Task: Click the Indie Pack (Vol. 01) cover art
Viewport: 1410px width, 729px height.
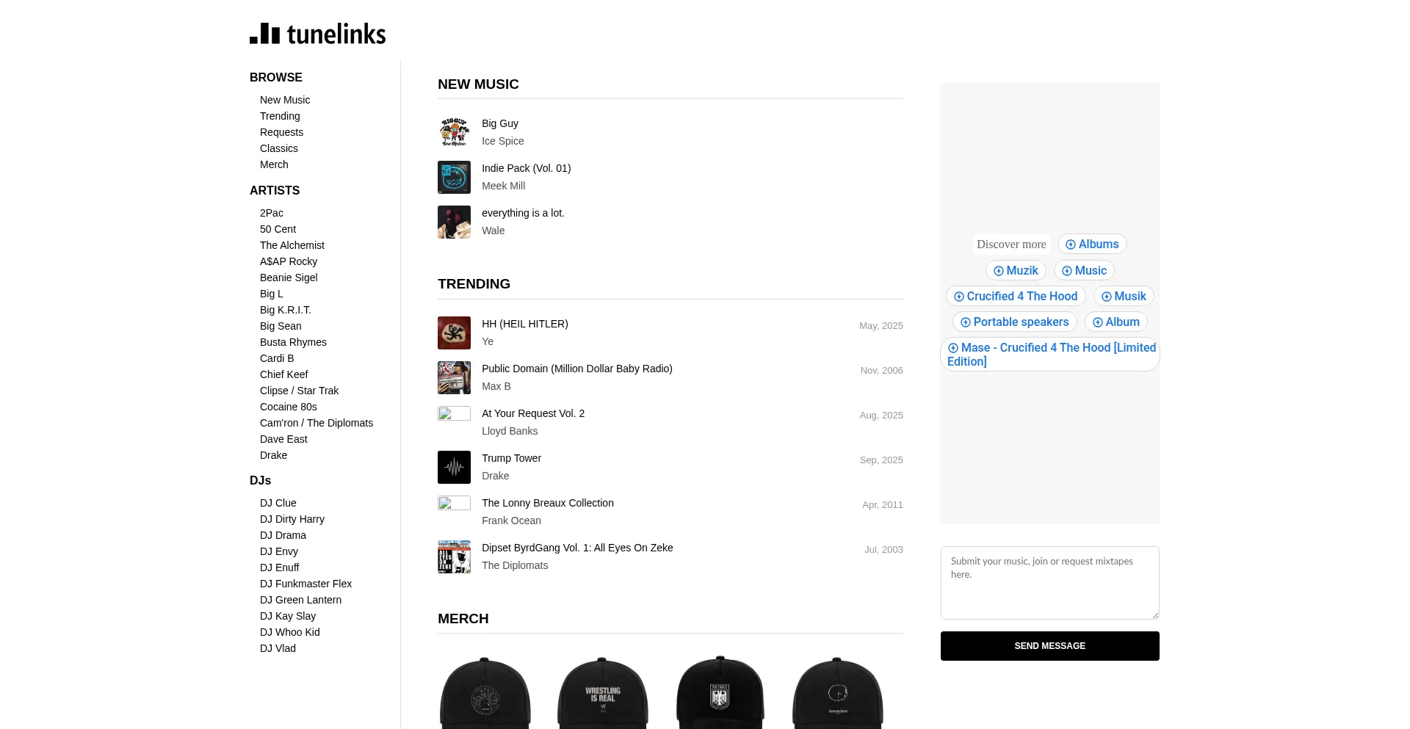Action: (x=454, y=177)
